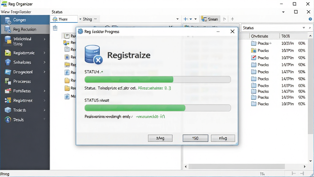The width and height of the screenshot is (314, 177).
Task: Click the Snean toolbar button
Action: pyautogui.click(x=210, y=19)
